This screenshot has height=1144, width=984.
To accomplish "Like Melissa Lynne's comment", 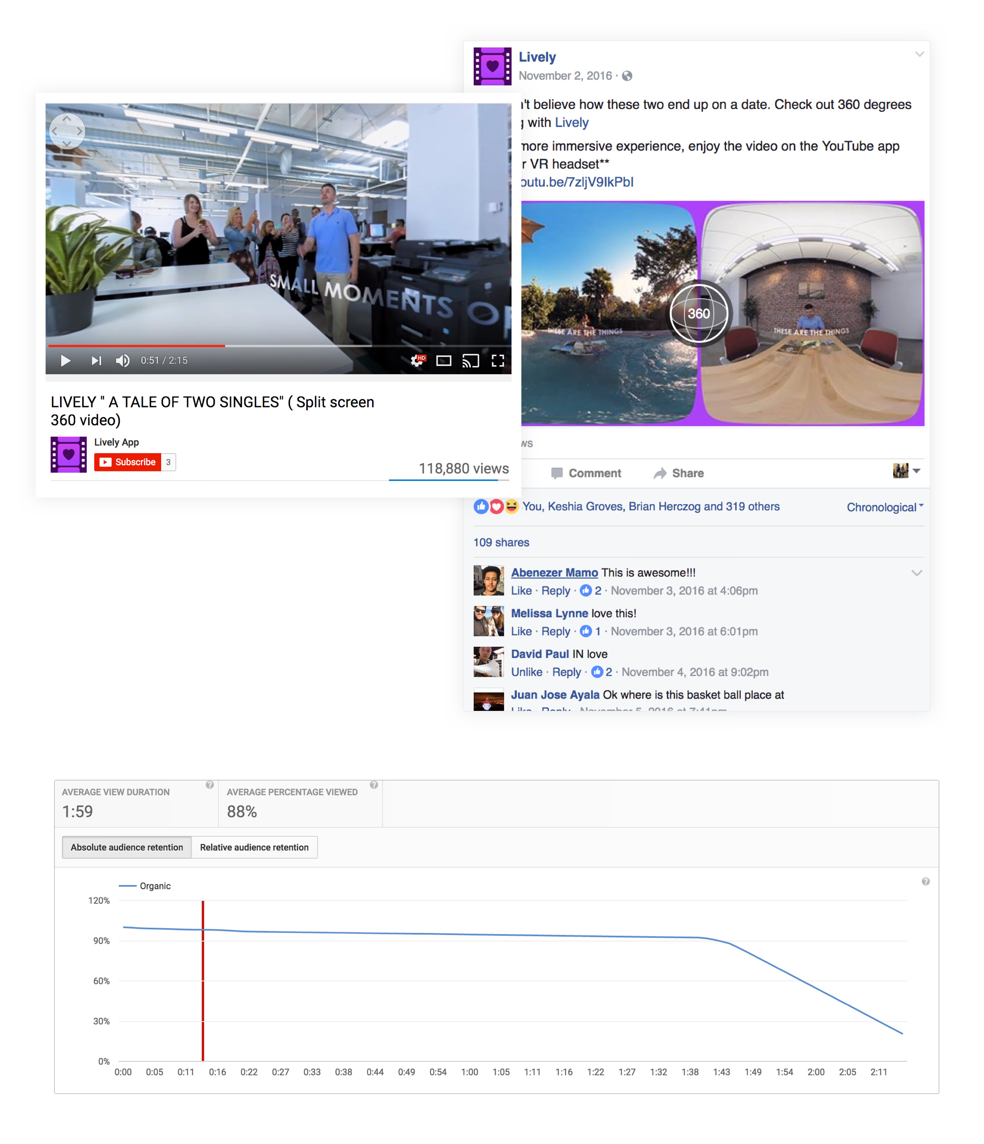I will pos(521,632).
